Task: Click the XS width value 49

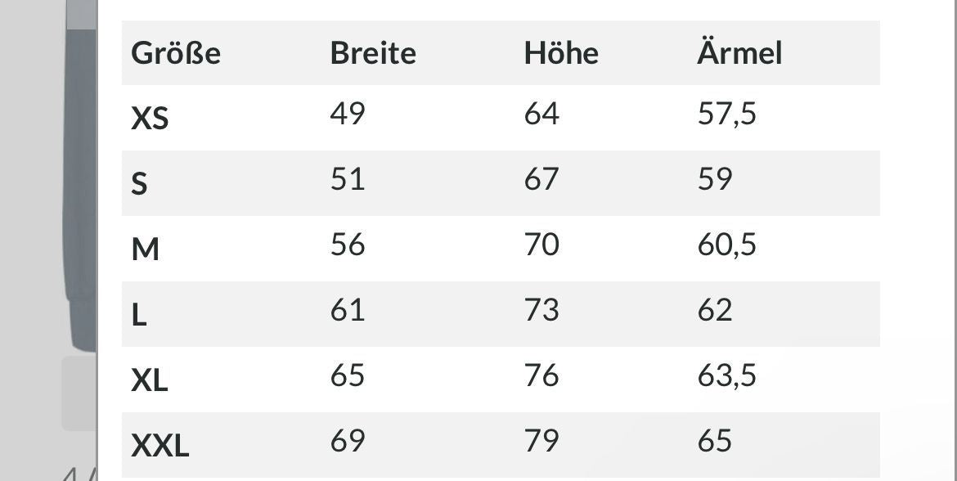Action: (348, 114)
